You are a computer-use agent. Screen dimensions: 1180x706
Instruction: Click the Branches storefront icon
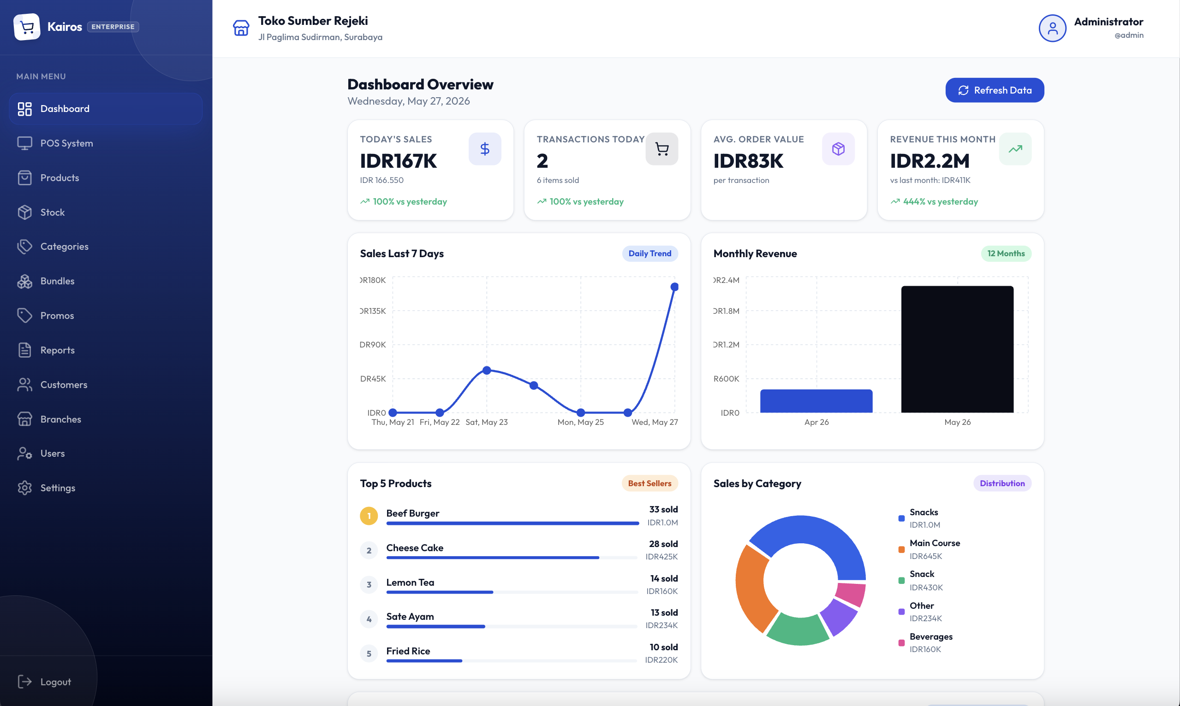click(x=25, y=419)
